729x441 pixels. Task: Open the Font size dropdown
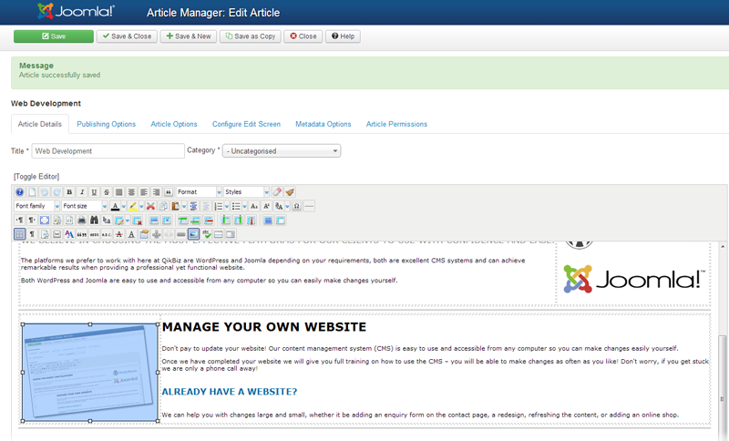click(x=85, y=206)
